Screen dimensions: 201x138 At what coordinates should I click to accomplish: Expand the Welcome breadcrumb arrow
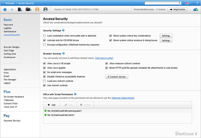[x=3, y=3]
